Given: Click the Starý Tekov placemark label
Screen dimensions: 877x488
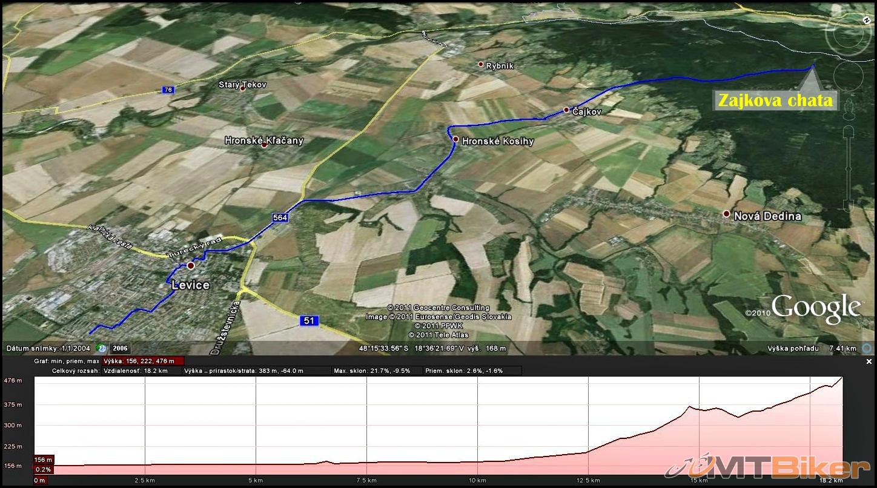Looking at the screenshot, I should tap(242, 85).
